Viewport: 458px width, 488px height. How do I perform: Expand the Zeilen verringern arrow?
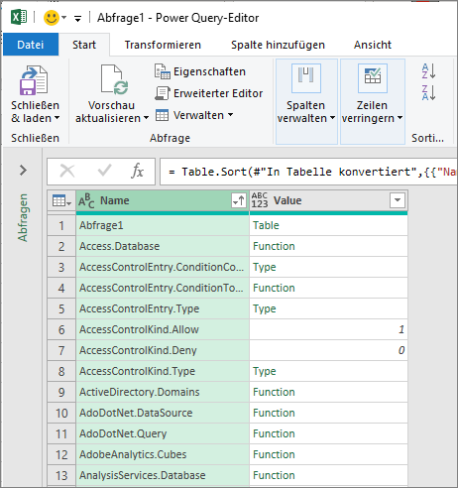click(x=400, y=118)
